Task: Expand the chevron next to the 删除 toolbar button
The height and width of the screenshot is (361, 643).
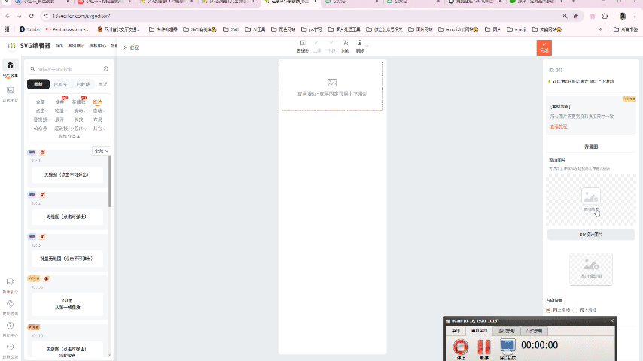Action: [367, 47]
